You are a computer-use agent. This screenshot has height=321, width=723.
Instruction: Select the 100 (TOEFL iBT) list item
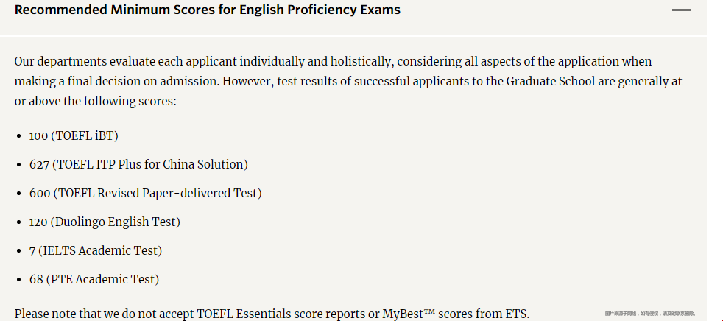[74, 136]
